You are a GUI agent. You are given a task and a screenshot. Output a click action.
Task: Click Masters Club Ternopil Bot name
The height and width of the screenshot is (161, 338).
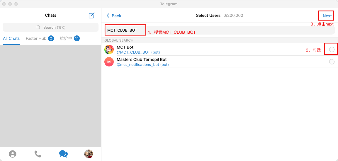pos(142,59)
